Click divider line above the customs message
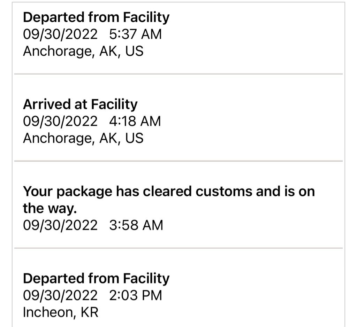 pos(178,161)
